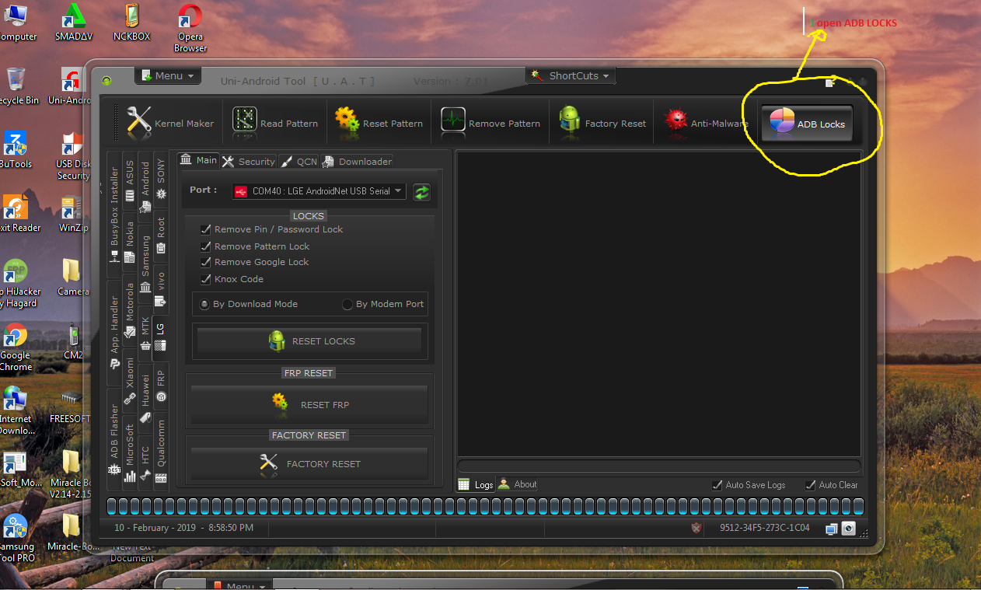Click the screenshot camera icon in status bar
This screenshot has width=981, height=590.
coord(849,529)
